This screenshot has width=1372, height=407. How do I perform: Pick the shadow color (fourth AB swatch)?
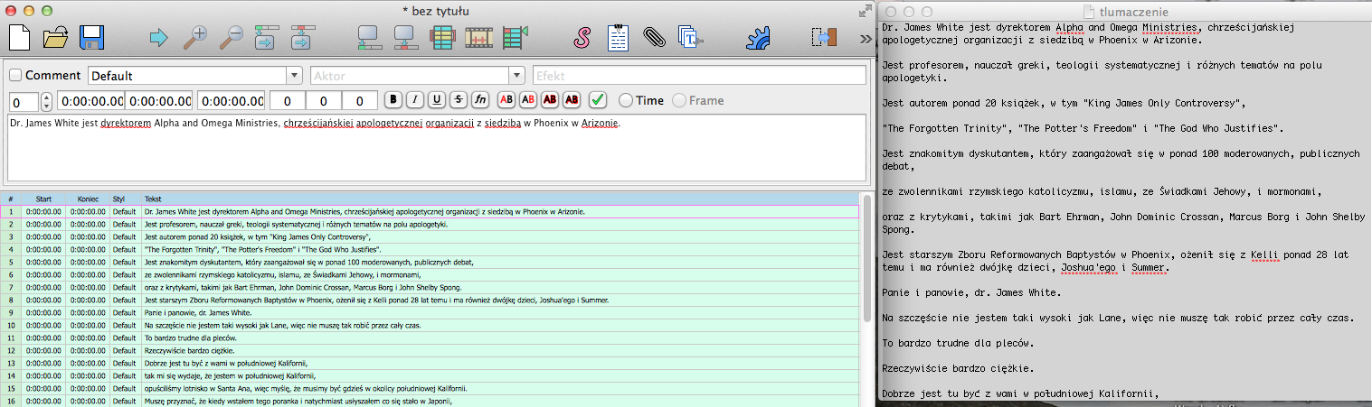572,100
